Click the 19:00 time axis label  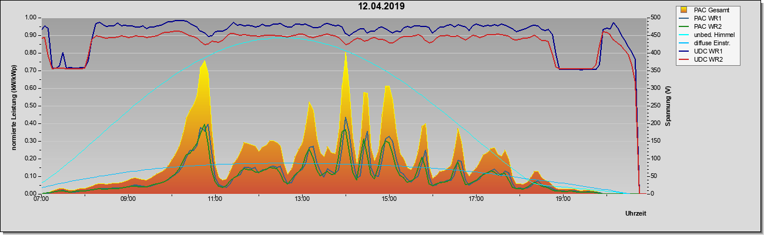(x=563, y=199)
